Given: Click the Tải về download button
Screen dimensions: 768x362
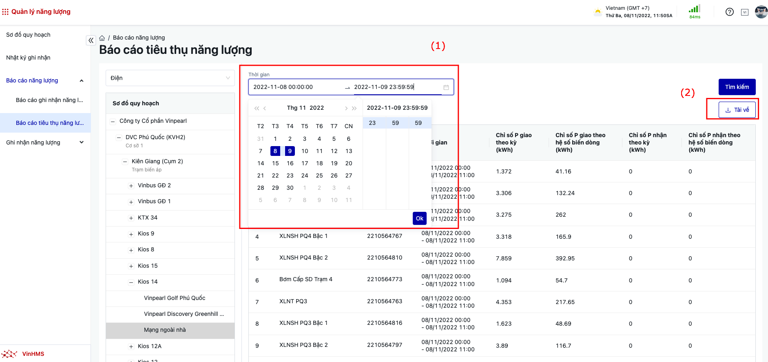Looking at the screenshot, I should 737,110.
